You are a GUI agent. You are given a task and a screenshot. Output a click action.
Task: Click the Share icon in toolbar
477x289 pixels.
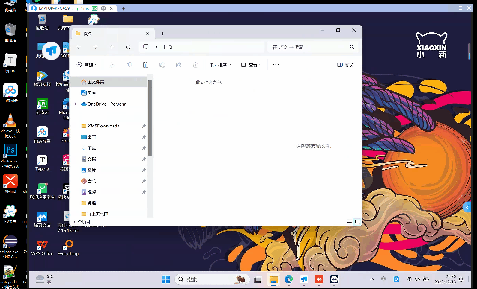pyautogui.click(x=179, y=65)
